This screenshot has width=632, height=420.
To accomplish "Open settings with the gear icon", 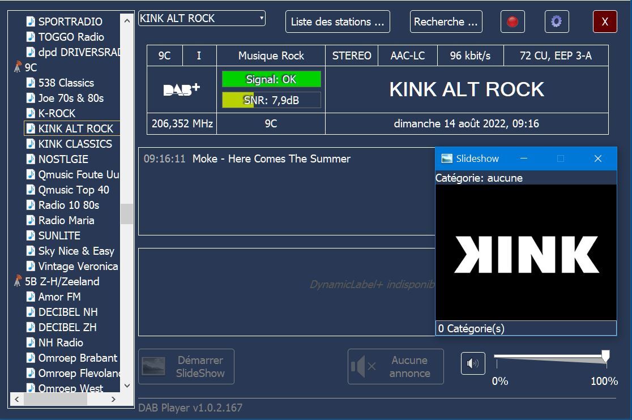I will coord(556,22).
